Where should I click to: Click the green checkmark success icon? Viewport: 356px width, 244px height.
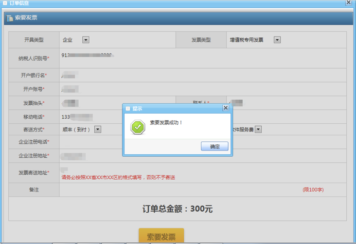[x=137, y=127]
